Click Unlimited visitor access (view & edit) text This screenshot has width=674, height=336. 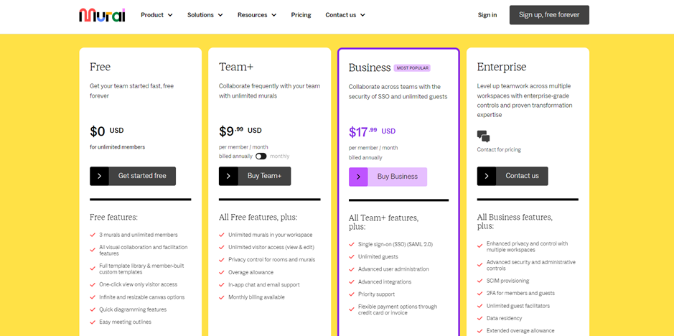pos(271,247)
